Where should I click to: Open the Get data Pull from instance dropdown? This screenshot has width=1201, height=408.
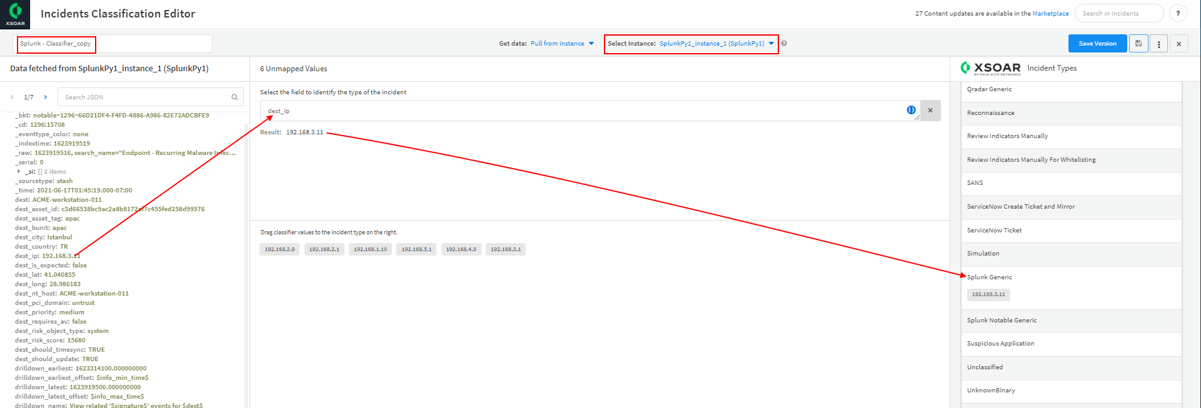pyautogui.click(x=562, y=44)
